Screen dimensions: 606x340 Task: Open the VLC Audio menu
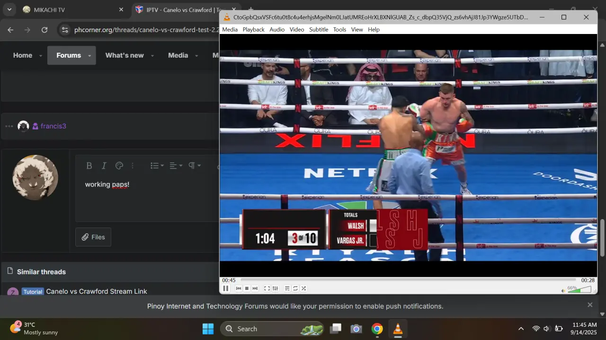[x=277, y=29]
